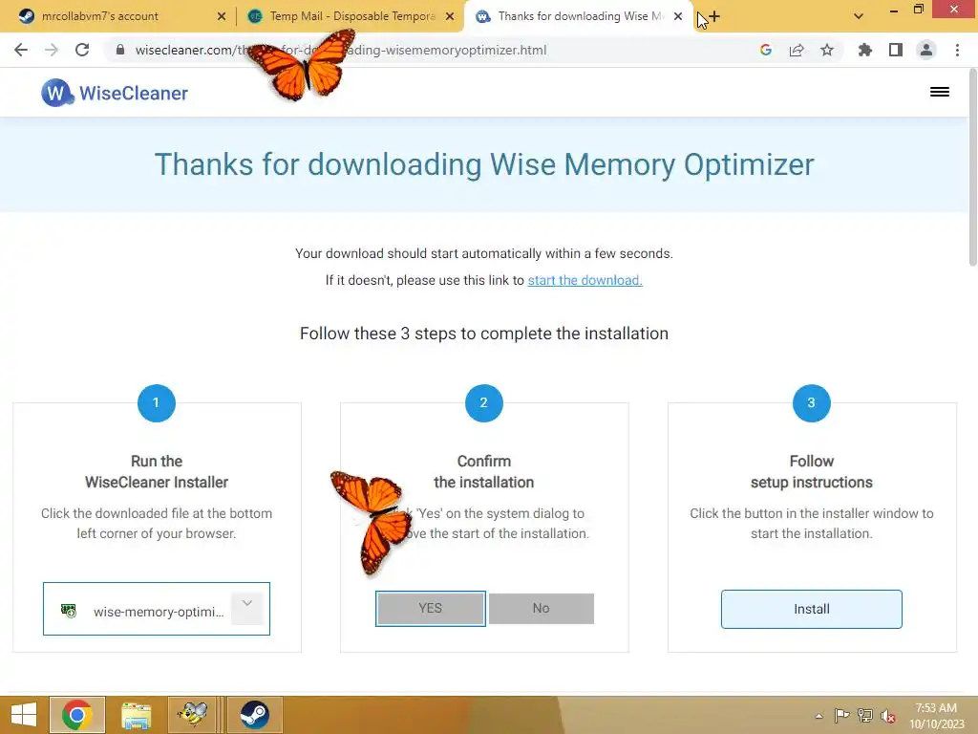Close the mrcollabvm7's account tab
The width and height of the screenshot is (978, 734).
(222, 17)
